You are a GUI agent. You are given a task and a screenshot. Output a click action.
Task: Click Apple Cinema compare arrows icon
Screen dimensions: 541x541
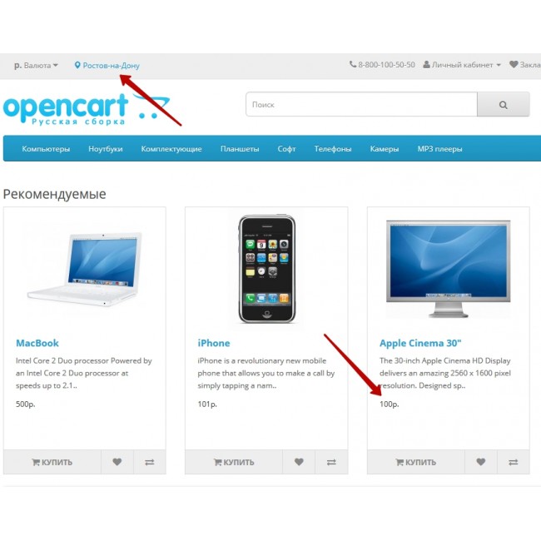pos(513,462)
